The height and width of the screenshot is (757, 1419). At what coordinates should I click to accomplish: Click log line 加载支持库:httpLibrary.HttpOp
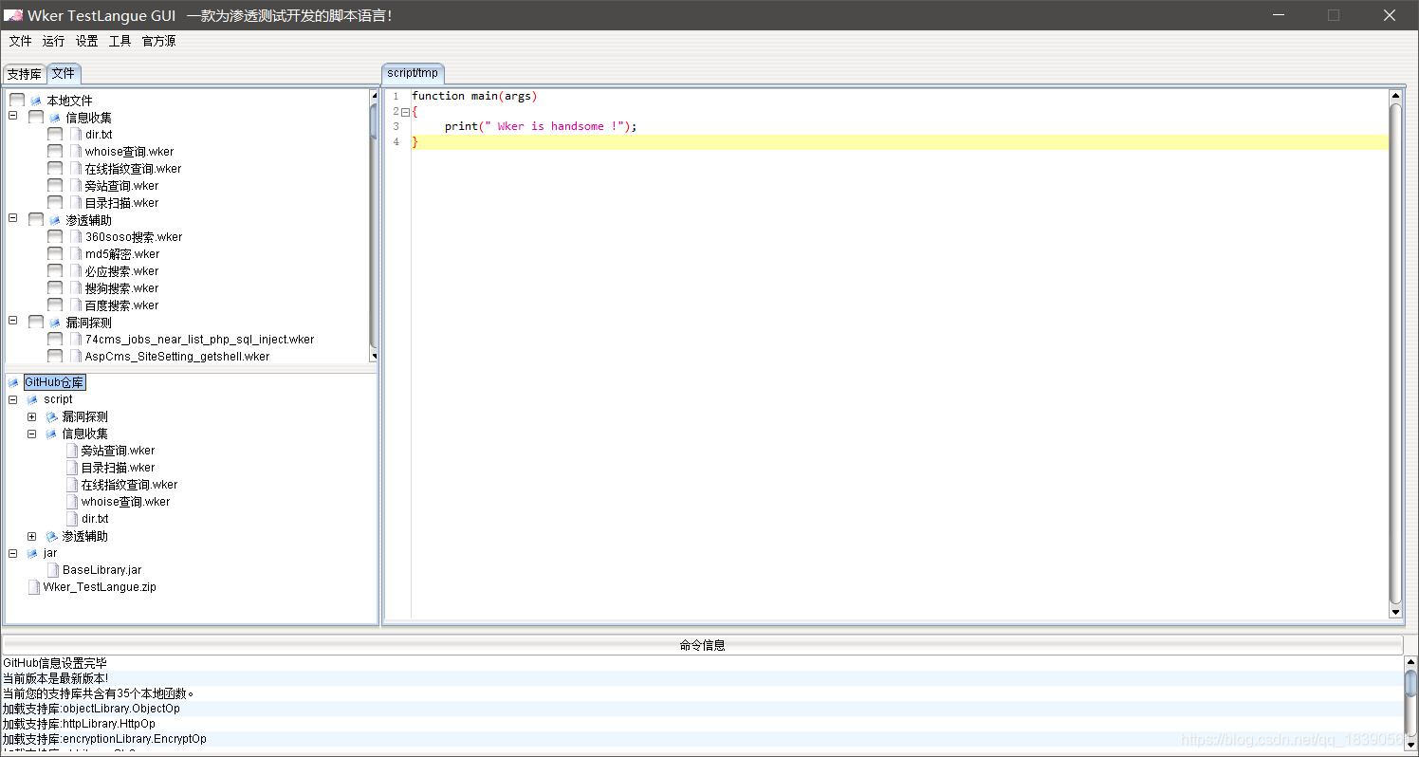click(79, 724)
